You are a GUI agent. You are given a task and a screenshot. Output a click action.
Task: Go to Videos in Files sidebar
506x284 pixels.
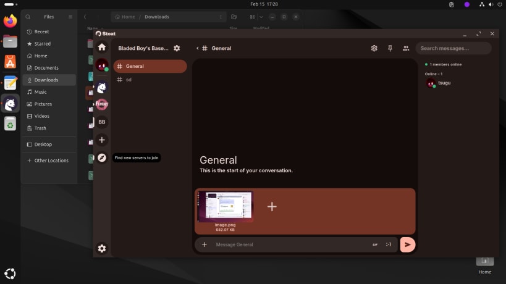[x=49, y=116]
